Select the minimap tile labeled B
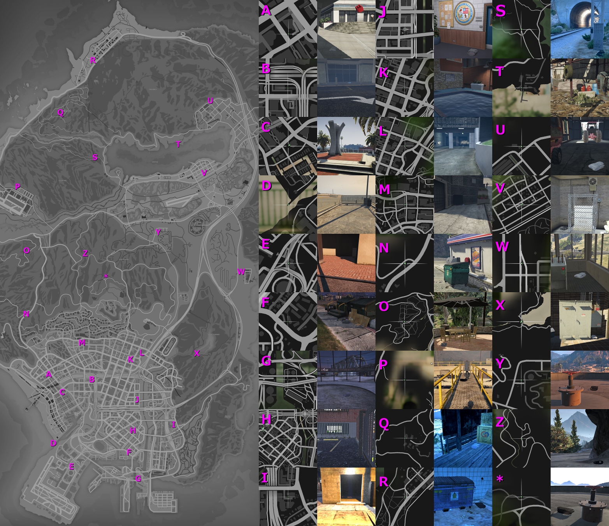This screenshot has width=609, height=526. (288, 88)
